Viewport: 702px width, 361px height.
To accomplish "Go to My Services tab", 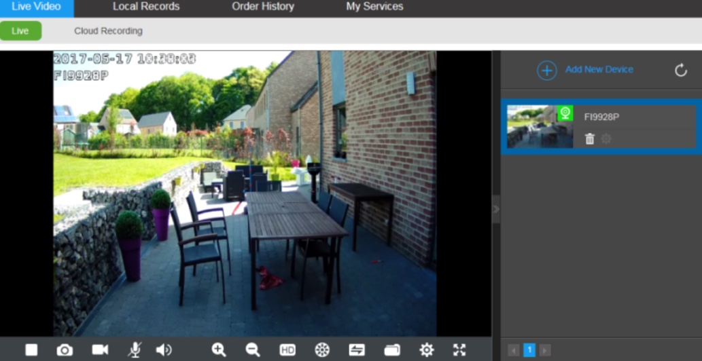I will click(x=374, y=7).
